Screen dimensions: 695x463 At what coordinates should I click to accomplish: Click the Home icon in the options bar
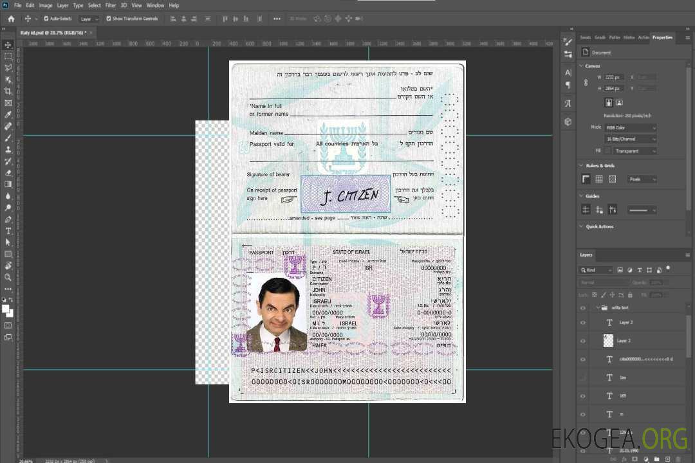11,19
